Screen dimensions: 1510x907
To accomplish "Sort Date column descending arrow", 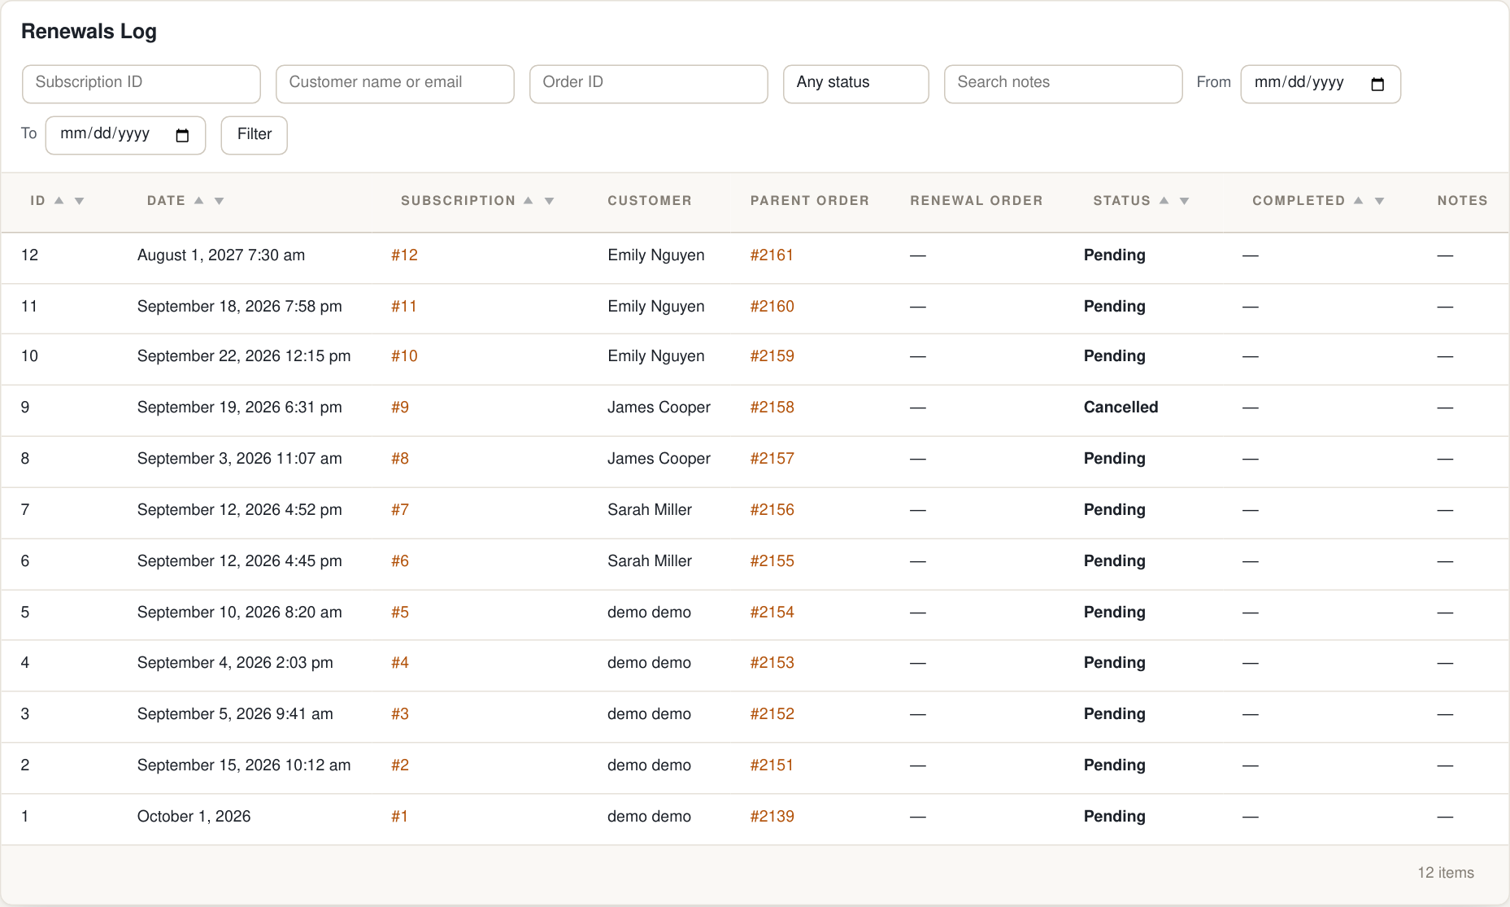I will coord(219,201).
